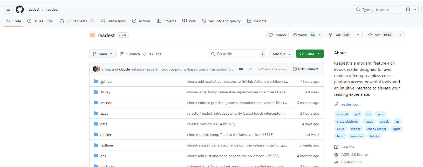Image resolution: width=423 pixels, height=167 pixels.
Task: Open the pull request #3716 link
Action: 267,135
